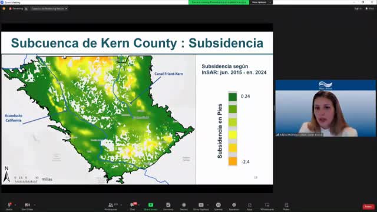Expand the arrow next to Chat

(x=139, y=205)
